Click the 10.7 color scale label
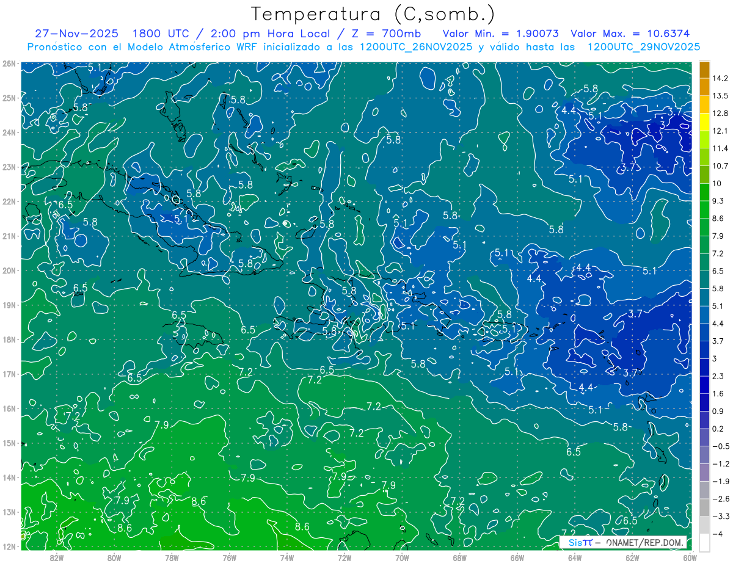Viewport: 733px width, 566px height. click(x=720, y=166)
